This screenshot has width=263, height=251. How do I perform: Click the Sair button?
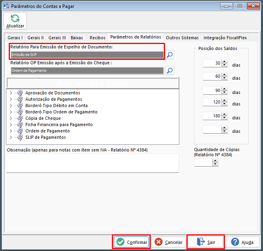click(205, 242)
